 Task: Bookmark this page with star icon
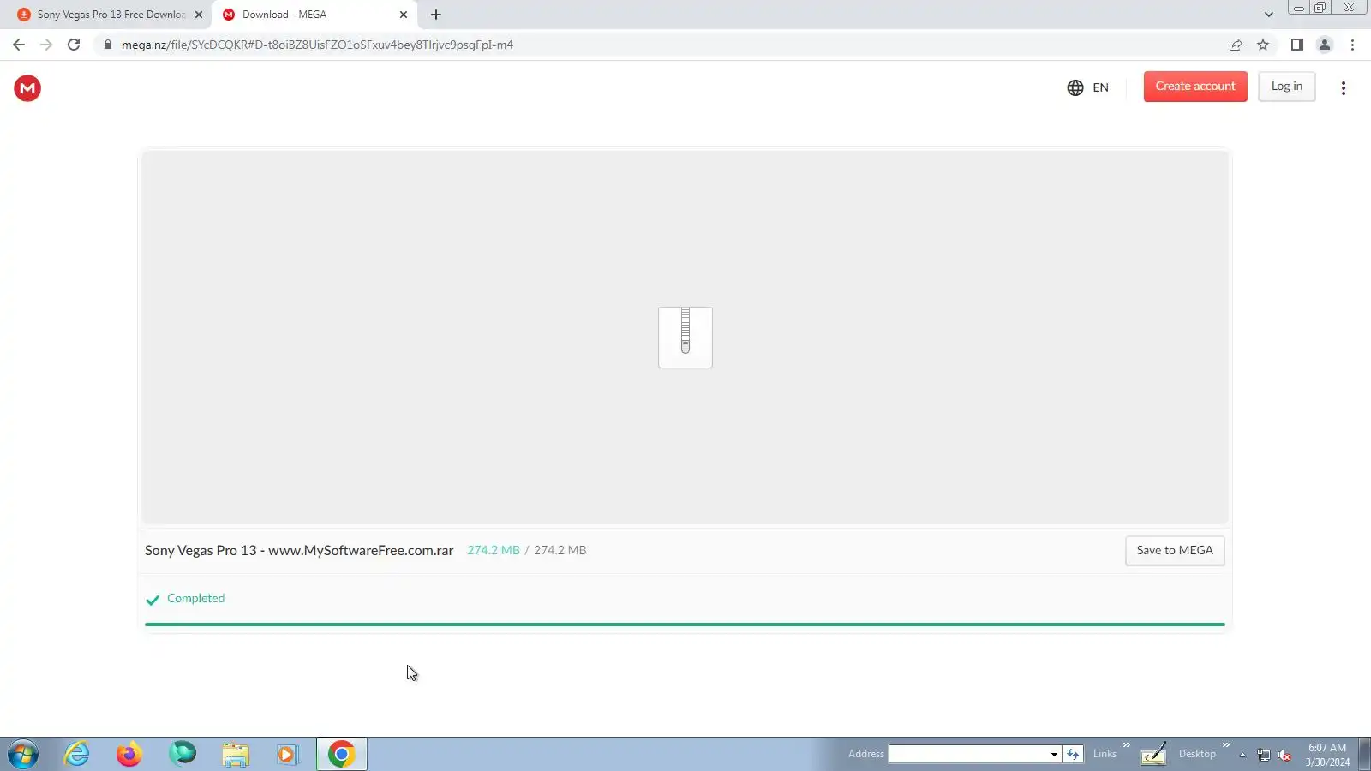coord(1262,45)
